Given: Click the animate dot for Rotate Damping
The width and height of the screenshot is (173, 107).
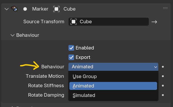Looking at the screenshot, I should point(163,95).
